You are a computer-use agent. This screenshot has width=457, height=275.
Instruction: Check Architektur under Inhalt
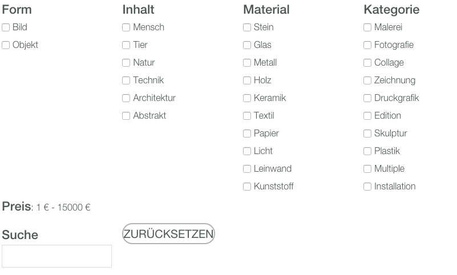[x=126, y=98]
